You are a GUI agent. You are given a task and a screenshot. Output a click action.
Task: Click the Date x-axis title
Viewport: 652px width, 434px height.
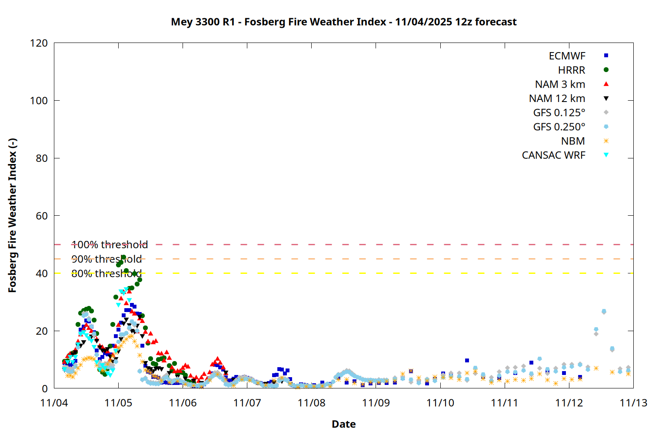pyautogui.click(x=343, y=424)
